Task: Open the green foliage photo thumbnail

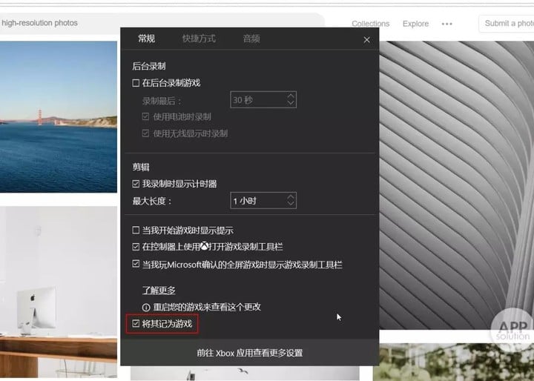Action: click(x=454, y=362)
